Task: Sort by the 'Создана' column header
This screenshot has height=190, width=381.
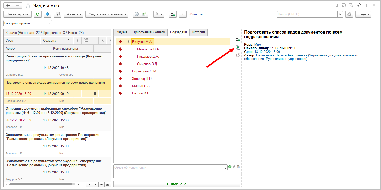Action: click(57, 40)
